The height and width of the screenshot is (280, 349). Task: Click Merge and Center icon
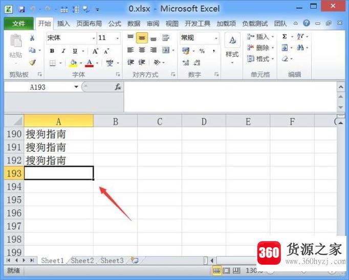[x=166, y=50]
